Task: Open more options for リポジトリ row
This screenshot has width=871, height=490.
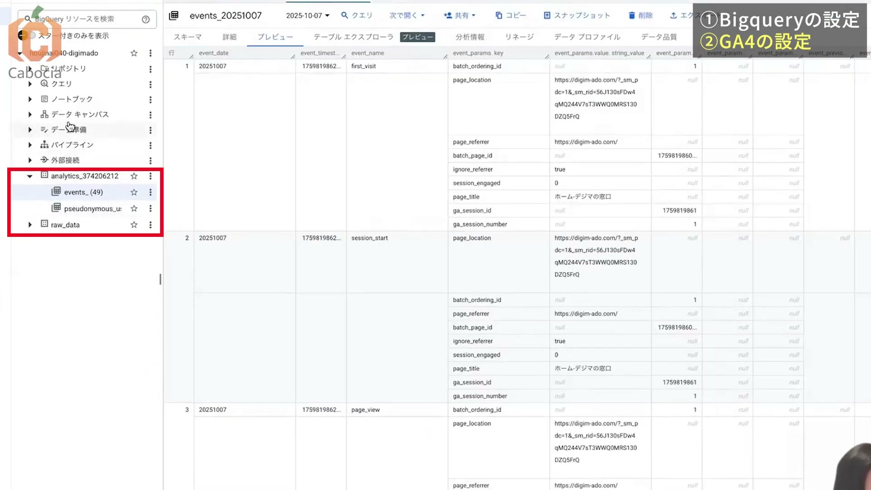Action: click(x=150, y=69)
